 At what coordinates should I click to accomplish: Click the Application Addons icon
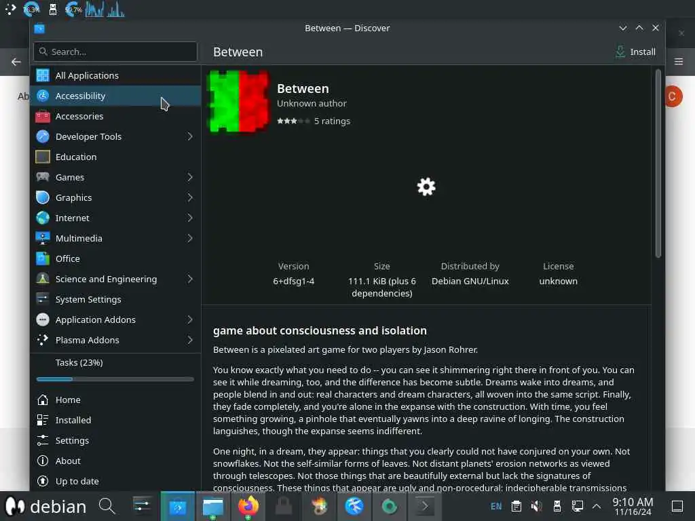point(43,320)
